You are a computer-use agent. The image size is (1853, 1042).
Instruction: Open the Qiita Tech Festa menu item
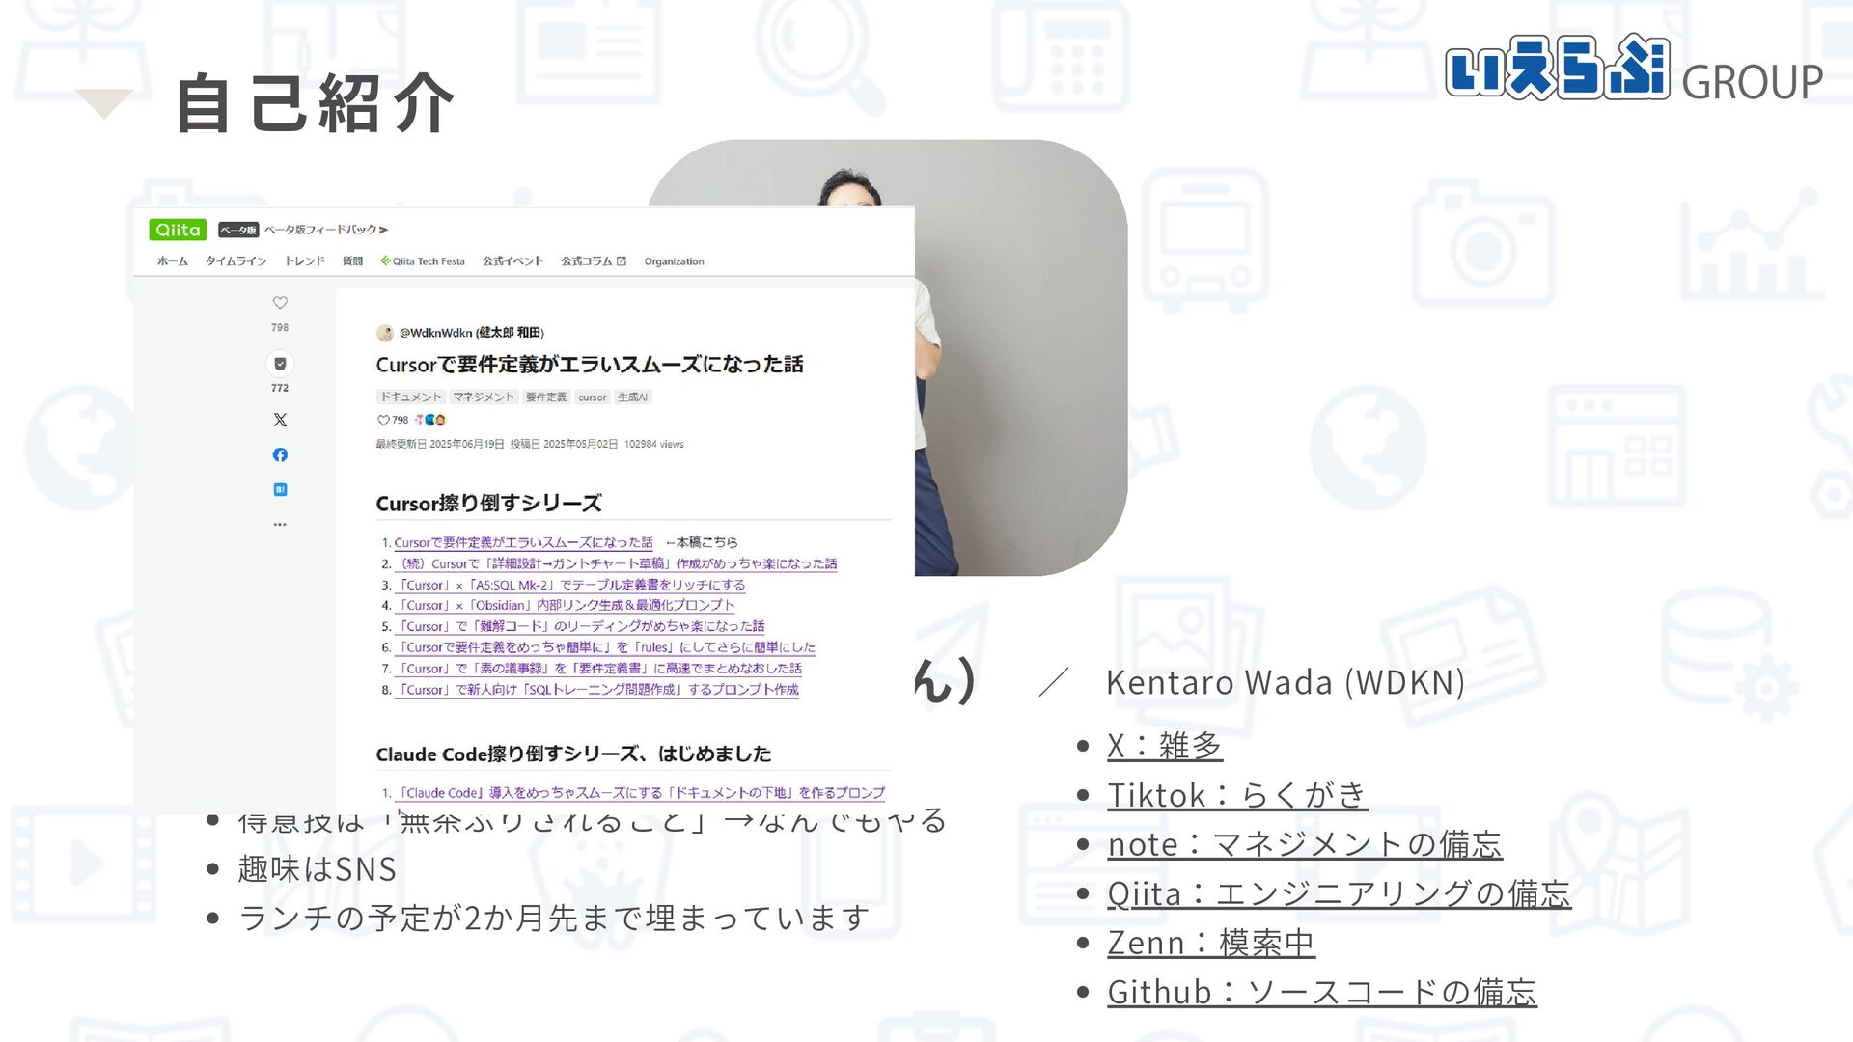click(423, 261)
